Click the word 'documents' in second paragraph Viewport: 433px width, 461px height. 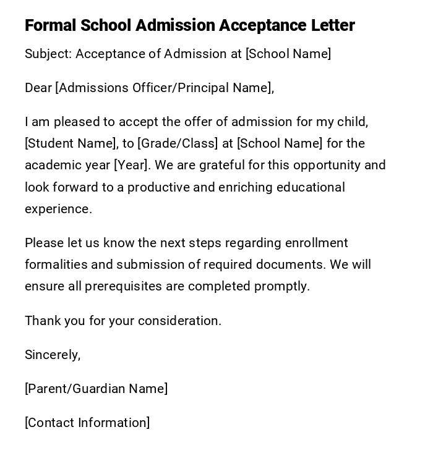pos(293,264)
